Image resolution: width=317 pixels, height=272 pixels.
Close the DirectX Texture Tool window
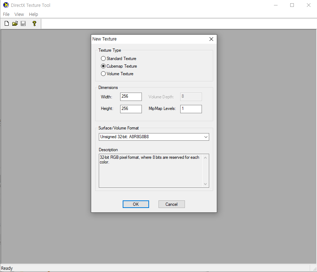(x=309, y=5)
